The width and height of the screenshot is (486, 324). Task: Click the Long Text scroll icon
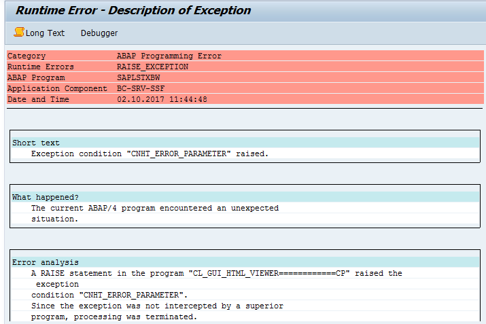point(19,32)
